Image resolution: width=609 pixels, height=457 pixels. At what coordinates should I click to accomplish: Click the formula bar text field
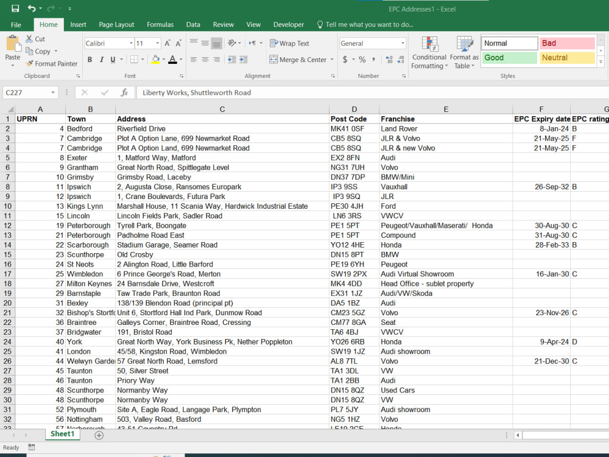tap(372, 92)
